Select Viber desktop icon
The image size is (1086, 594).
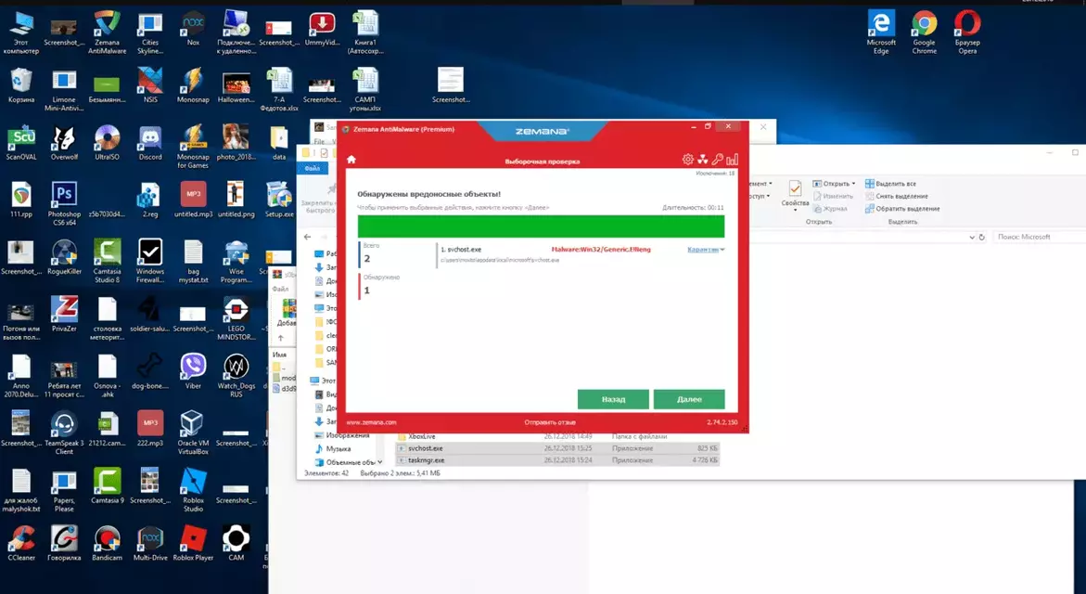point(193,371)
